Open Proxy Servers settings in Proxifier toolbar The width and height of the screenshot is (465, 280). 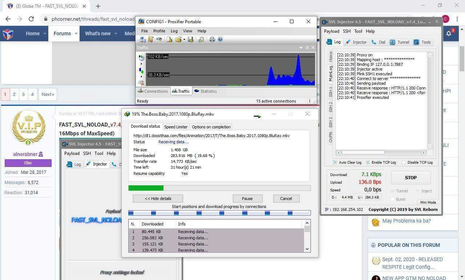tap(143, 39)
